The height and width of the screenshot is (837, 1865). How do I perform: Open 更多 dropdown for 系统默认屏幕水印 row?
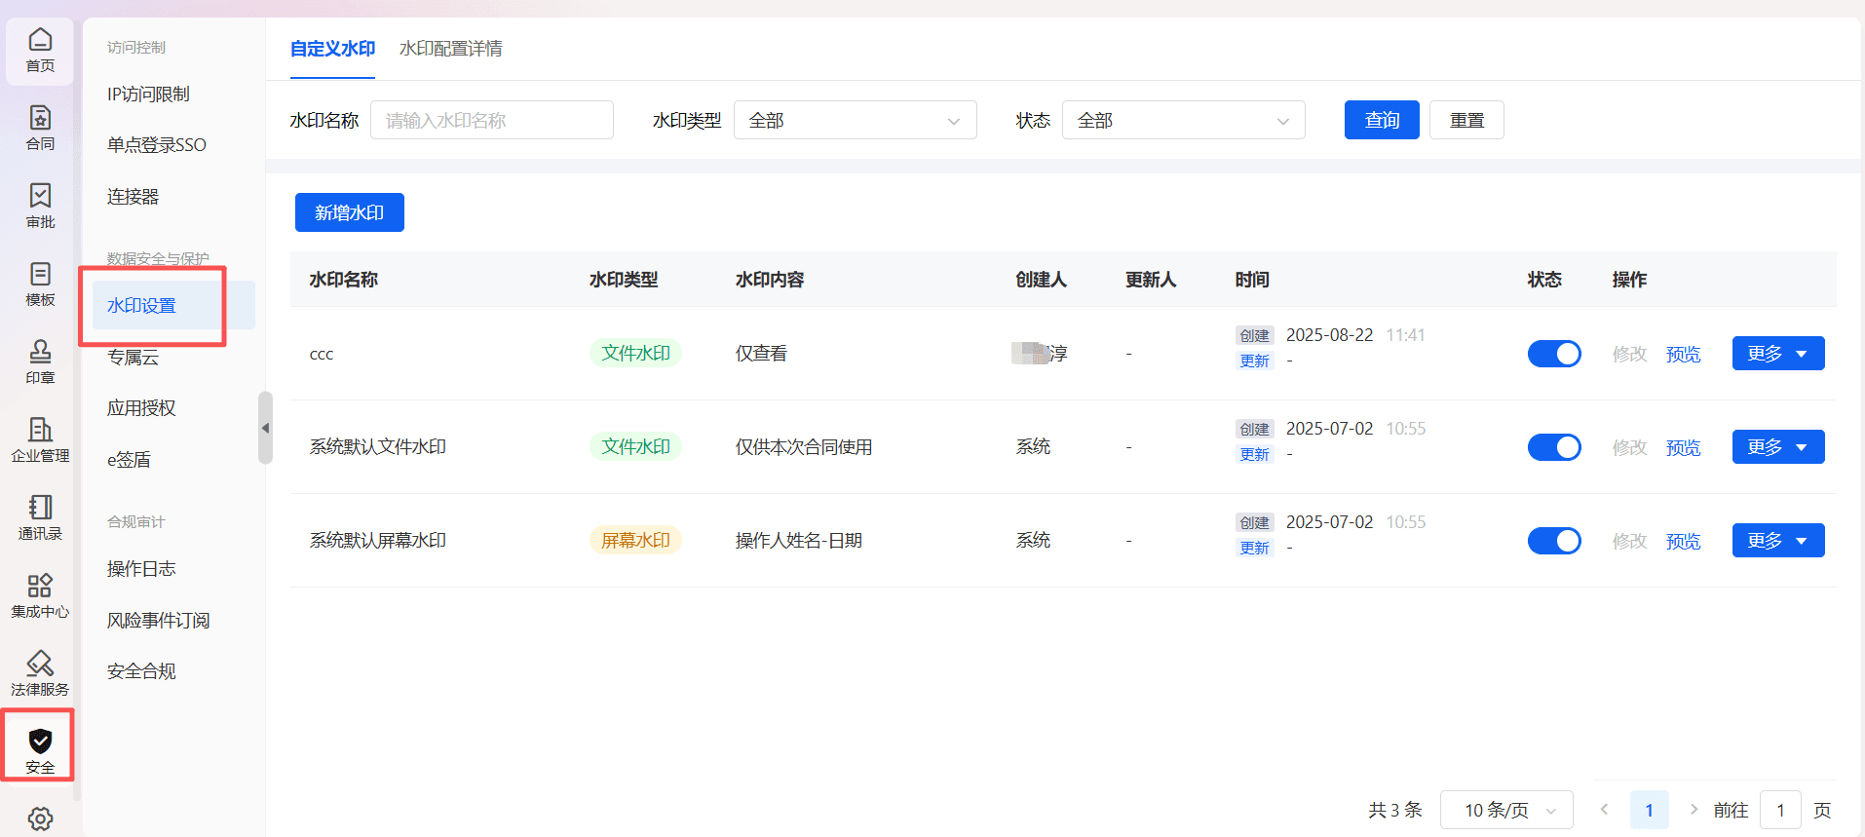(x=1777, y=541)
